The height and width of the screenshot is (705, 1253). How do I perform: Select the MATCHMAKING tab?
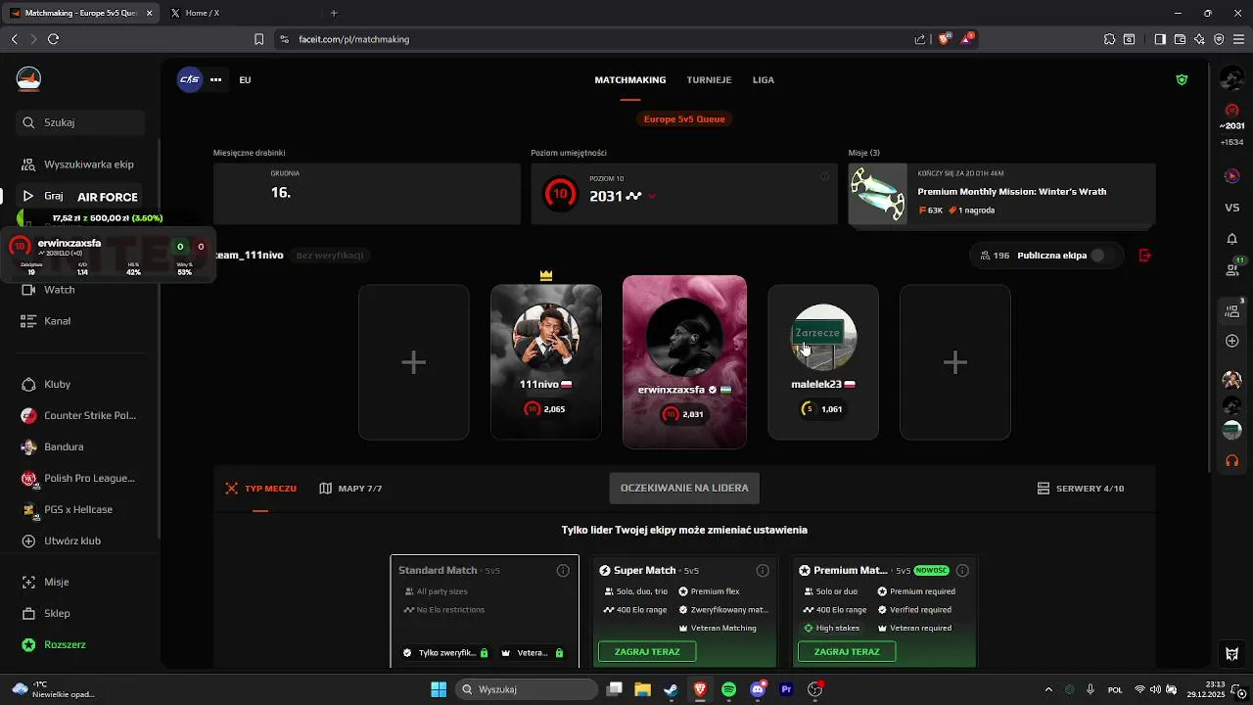(630, 79)
